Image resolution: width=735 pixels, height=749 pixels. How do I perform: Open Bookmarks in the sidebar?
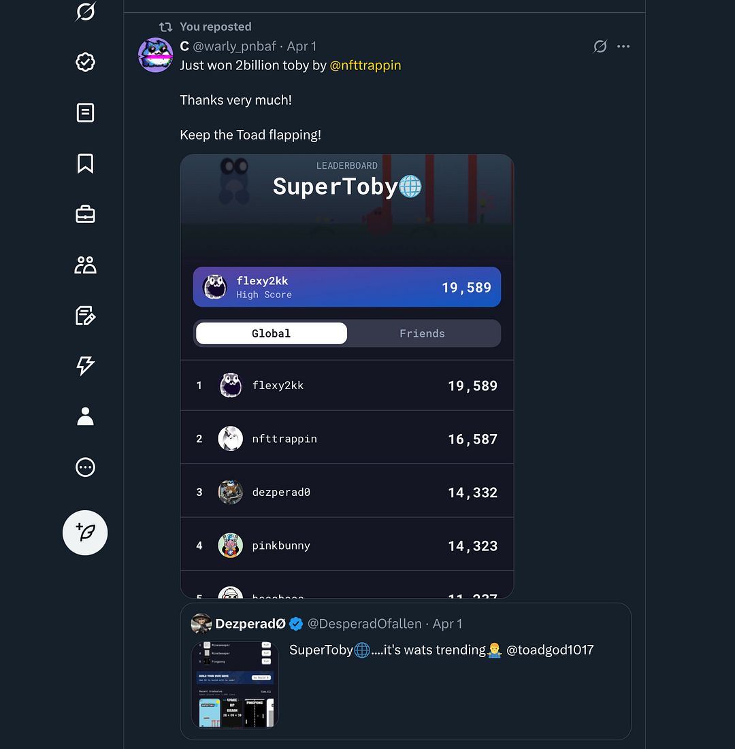tap(85, 163)
